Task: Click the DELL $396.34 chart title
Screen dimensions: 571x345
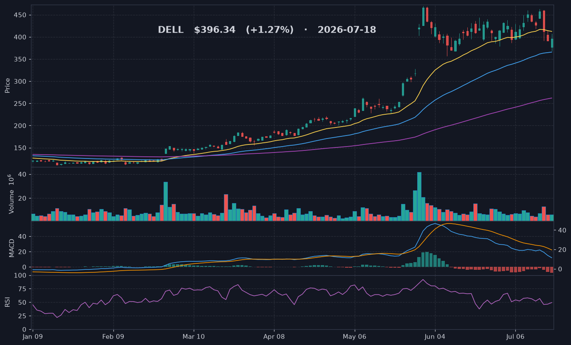Action: (267, 30)
